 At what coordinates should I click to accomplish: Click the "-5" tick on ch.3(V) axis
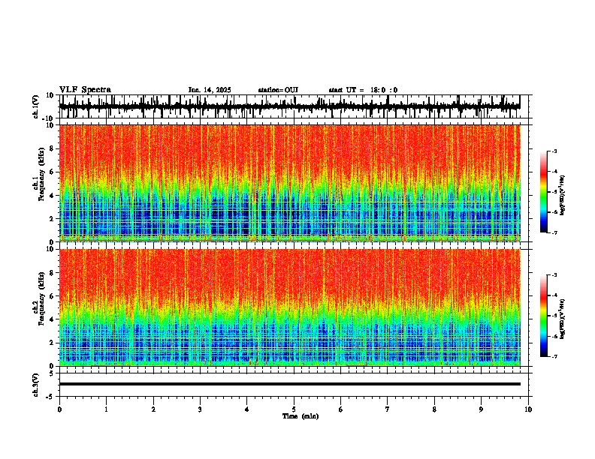tap(50, 397)
